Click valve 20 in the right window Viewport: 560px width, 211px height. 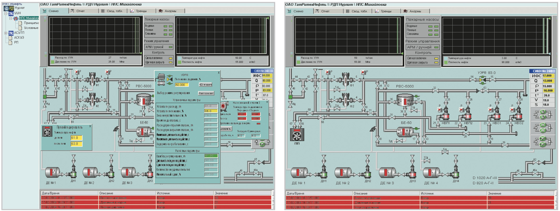pyautogui.click(x=466, y=134)
